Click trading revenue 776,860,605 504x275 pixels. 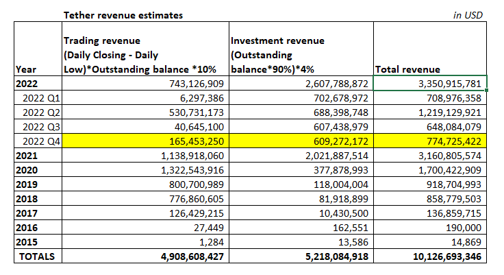click(145, 198)
